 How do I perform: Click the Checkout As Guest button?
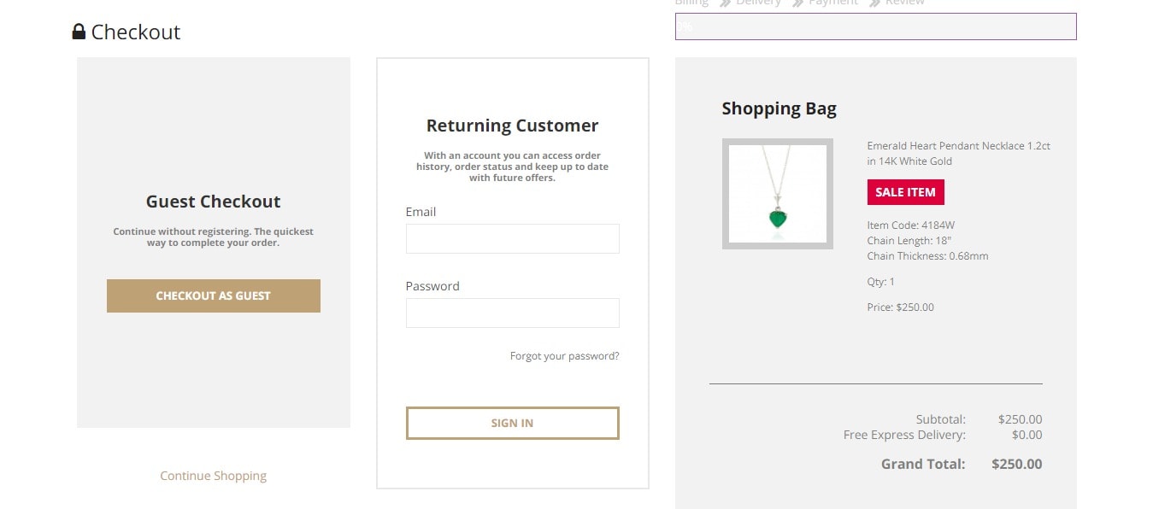click(214, 295)
